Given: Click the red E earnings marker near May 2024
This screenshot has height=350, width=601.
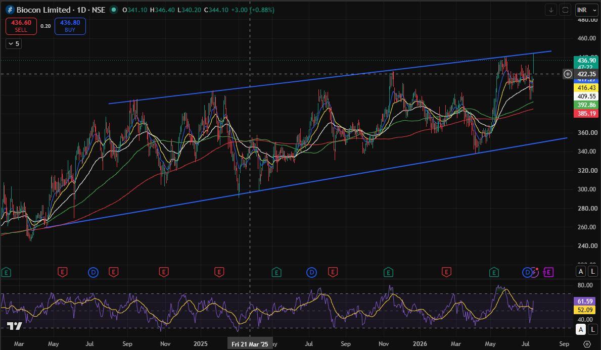Looking at the screenshot, I should [x=63, y=272].
